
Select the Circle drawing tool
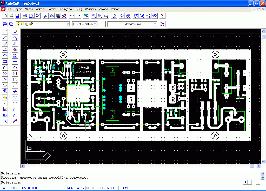(5, 74)
